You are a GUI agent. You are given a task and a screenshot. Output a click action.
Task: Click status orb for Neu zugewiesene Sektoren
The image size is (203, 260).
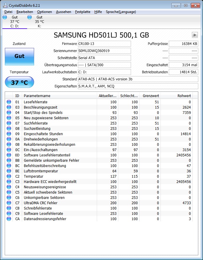click(x=9, y=118)
